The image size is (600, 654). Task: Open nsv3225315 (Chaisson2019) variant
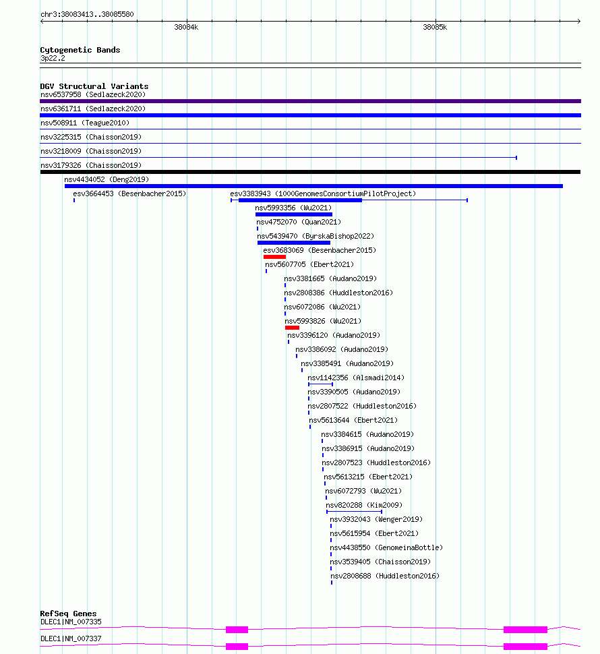pyautogui.click(x=91, y=138)
